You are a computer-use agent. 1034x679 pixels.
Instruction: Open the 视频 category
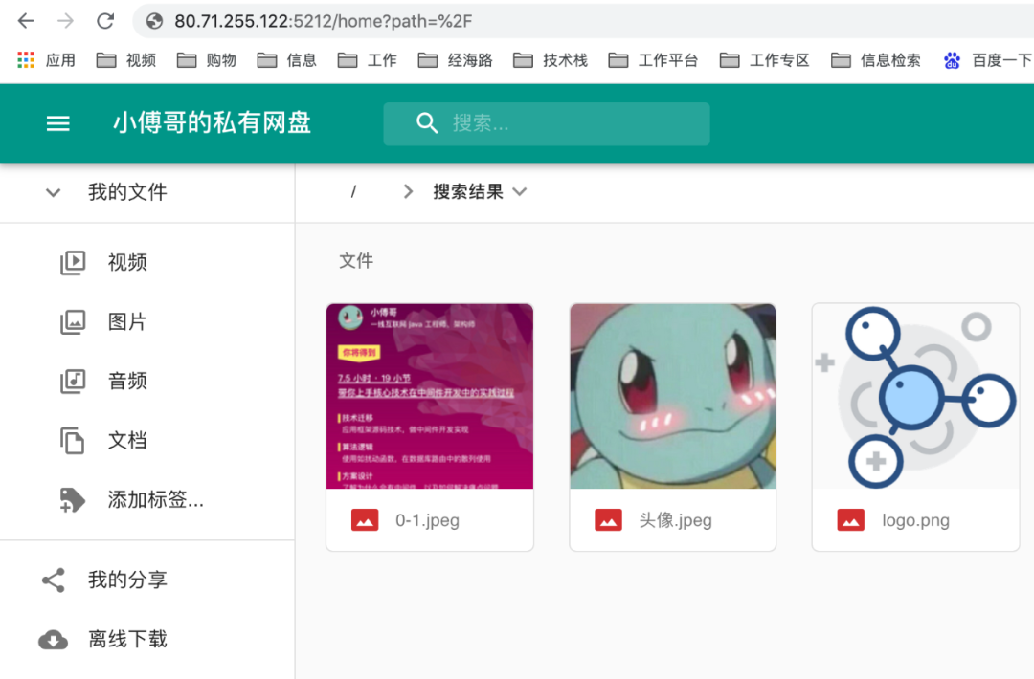pyautogui.click(x=127, y=263)
